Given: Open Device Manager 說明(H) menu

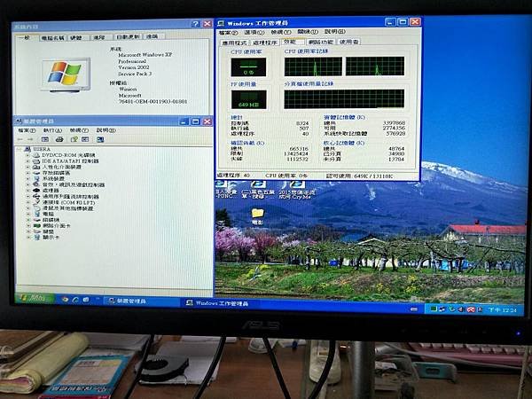Looking at the screenshot, I should (x=106, y=130).
